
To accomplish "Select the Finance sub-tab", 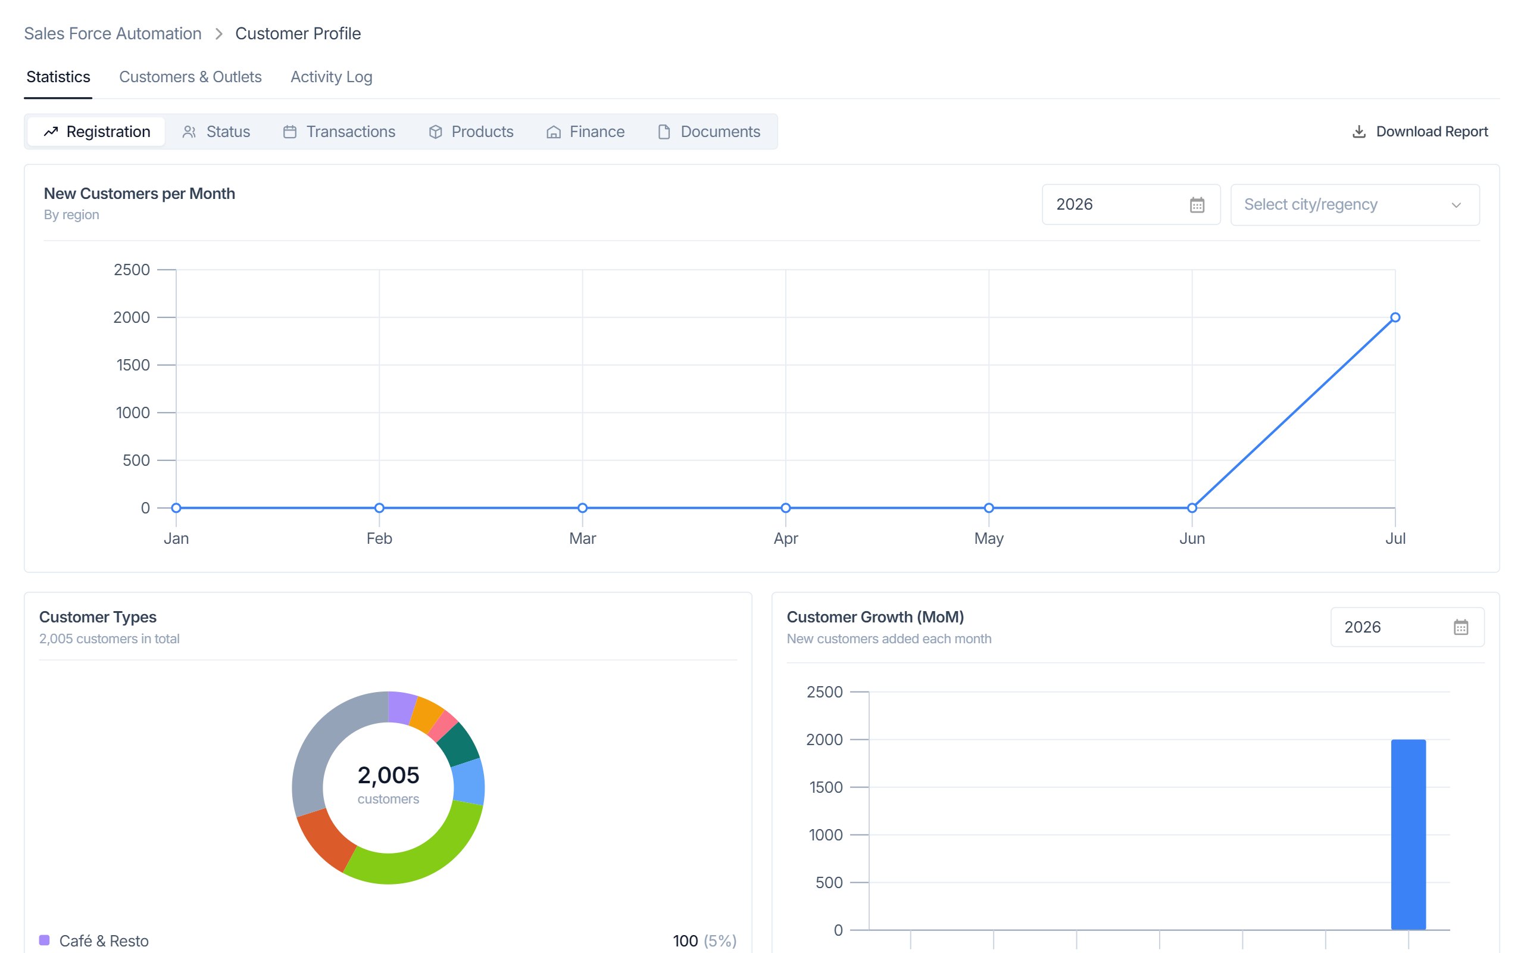I will (585, 132).
